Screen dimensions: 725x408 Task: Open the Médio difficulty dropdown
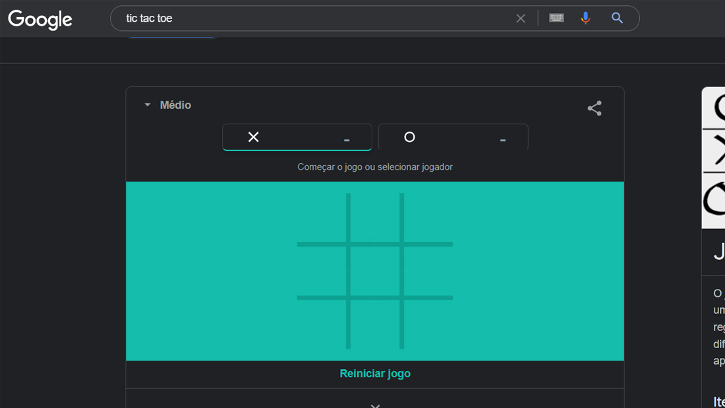(168, 105)
